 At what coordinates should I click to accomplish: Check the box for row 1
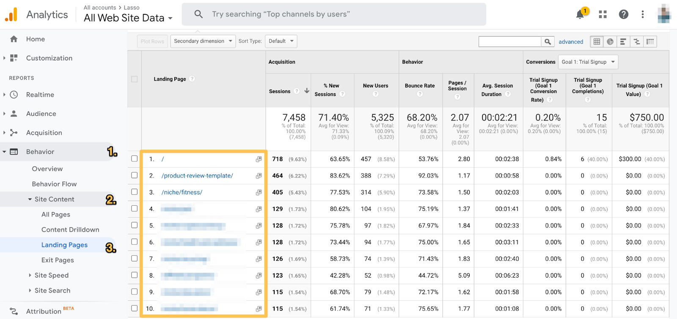click(135, 159)
